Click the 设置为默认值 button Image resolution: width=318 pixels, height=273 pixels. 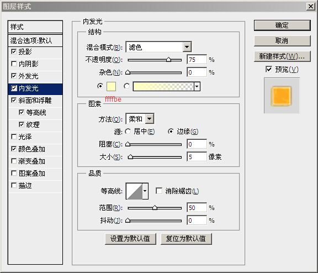pos(130,239)
